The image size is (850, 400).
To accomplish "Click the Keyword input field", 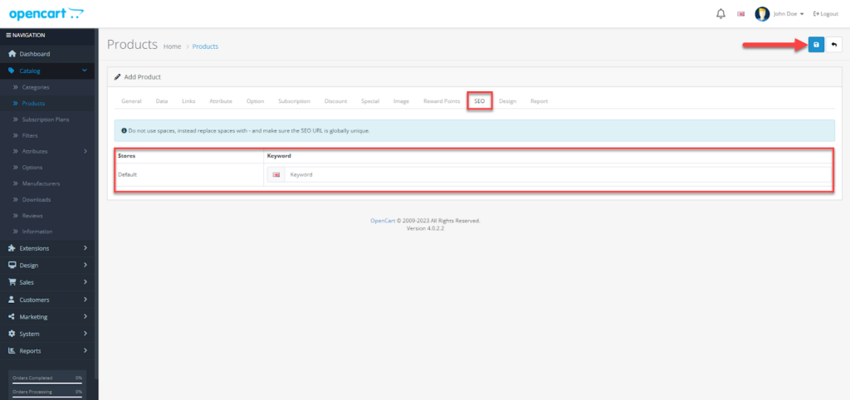I will click(559, 174).
